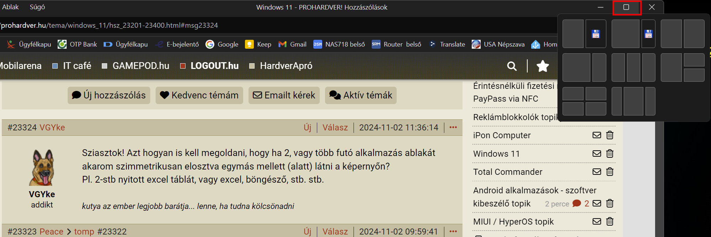Click email icon for MIUI / HyperOS topik
The height and width of the screenshot is (237, 711).
[597, 221]
